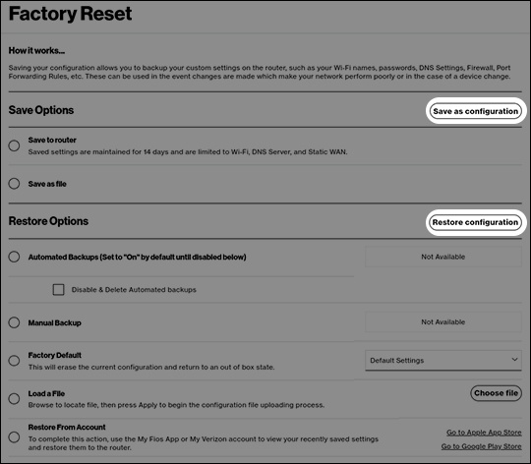The image size is (531, 464).
Task: Click the Automated Backups Not Available field
Action: coord(443,257)
